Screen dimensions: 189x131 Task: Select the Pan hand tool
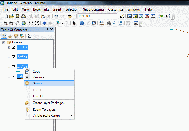[18, 23]
